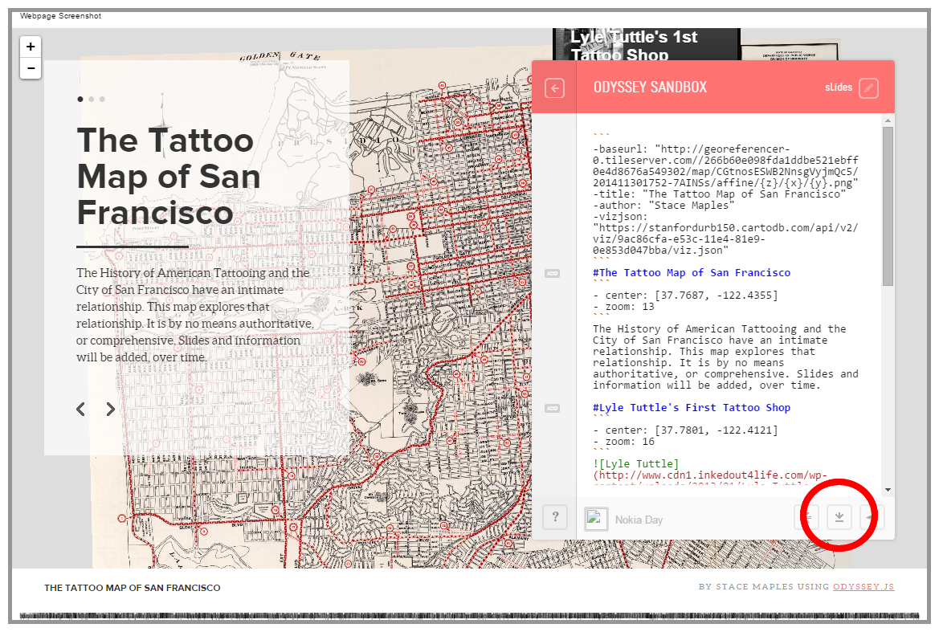Screen dimensions: 939x632
Task: Click the slide description paragraph
Action: [x=195, y=315]
